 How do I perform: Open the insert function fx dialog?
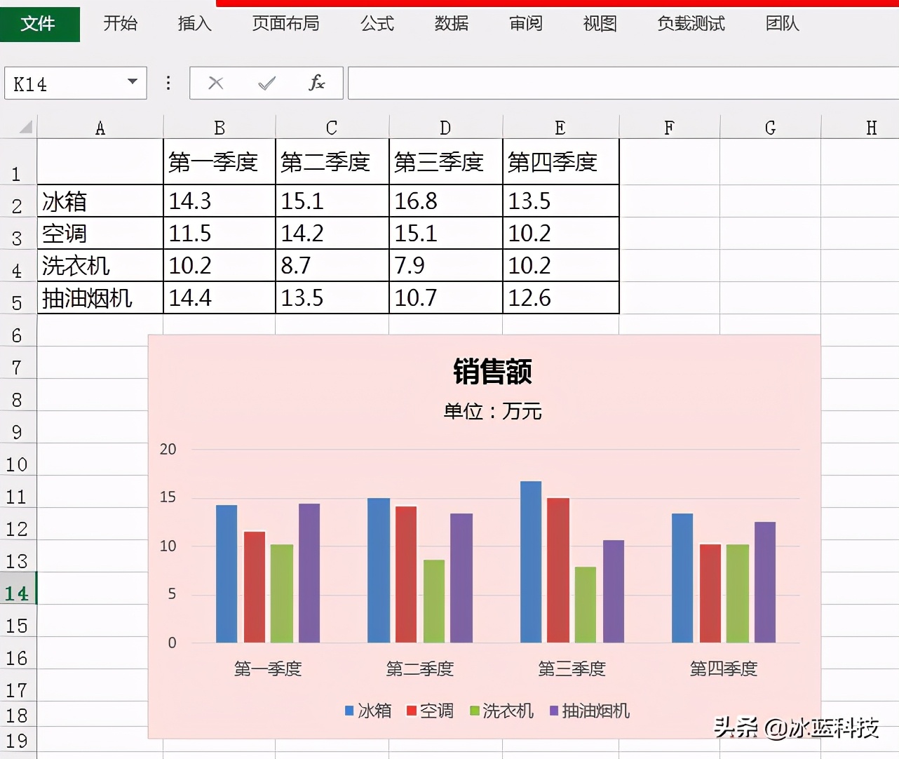click(317, 83)
